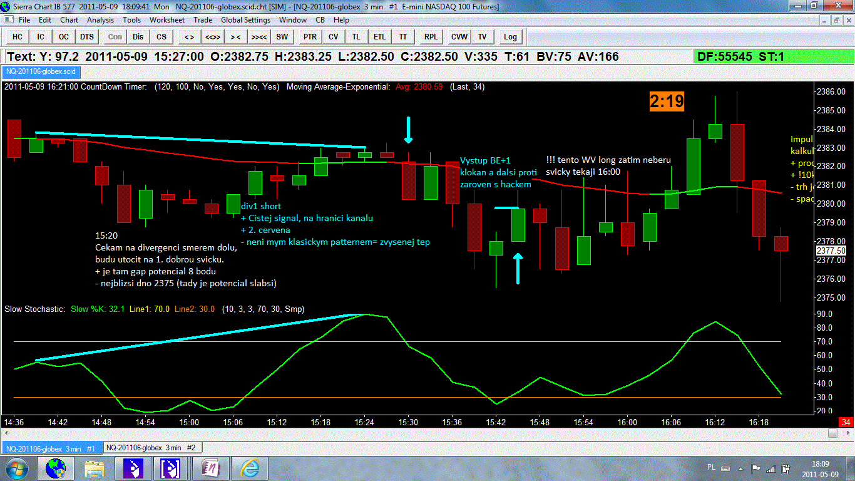Image resolution: width=855 pixels, height=481 pixels.
Task: Click the CS toolbar button
Action: coord(161,36)
